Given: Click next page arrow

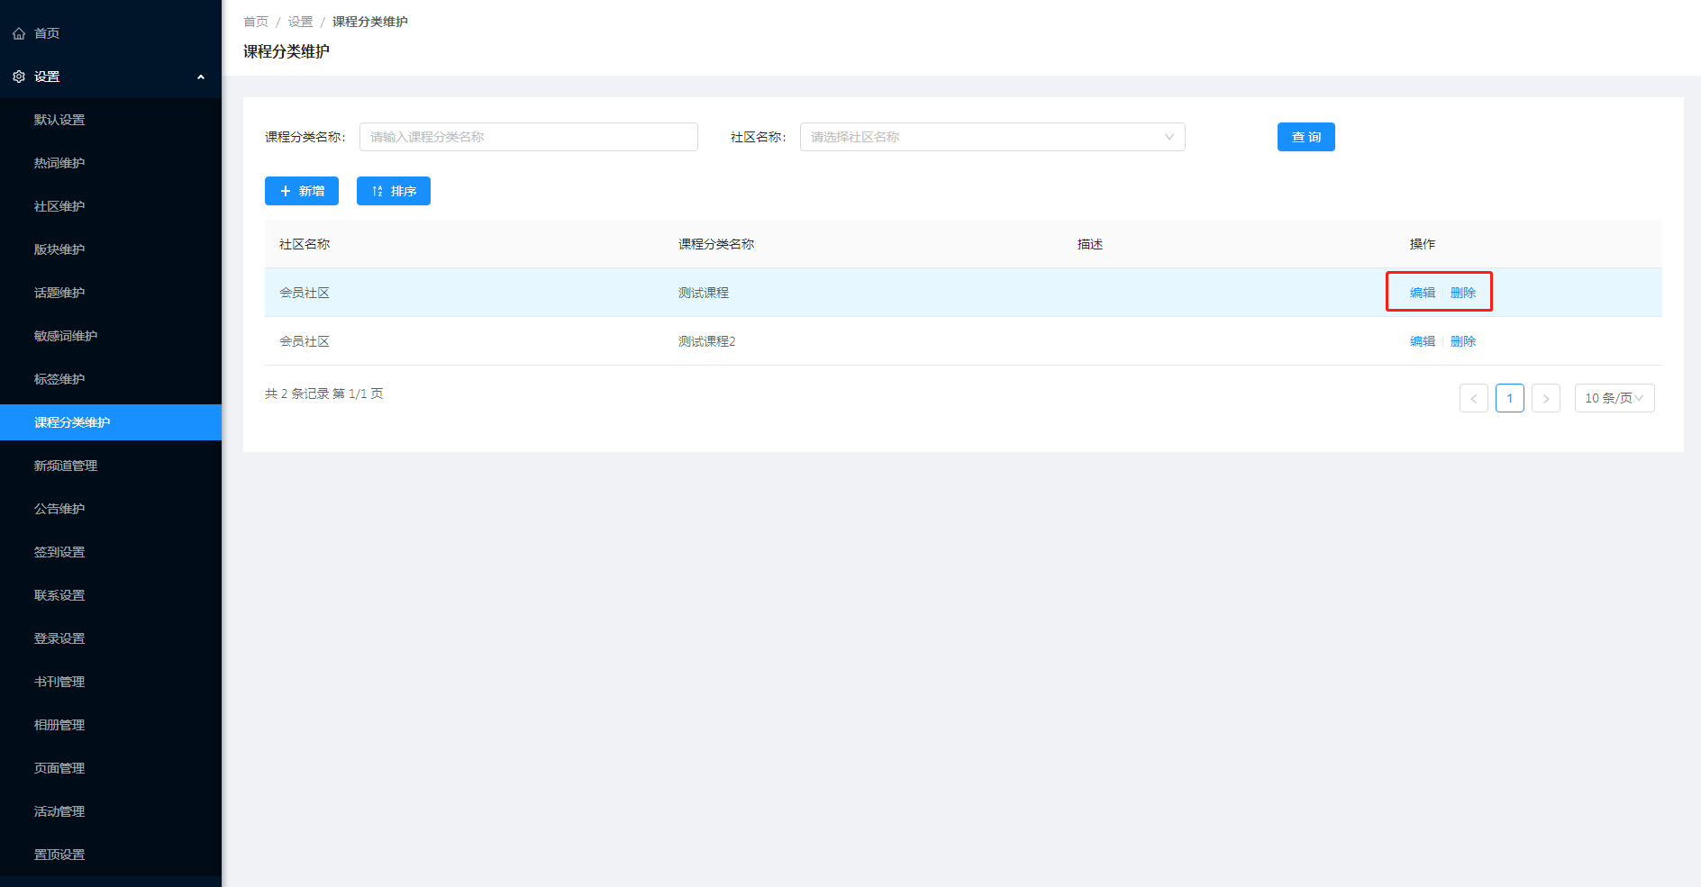Looking at the screenshot, I should click(1546, 398).
